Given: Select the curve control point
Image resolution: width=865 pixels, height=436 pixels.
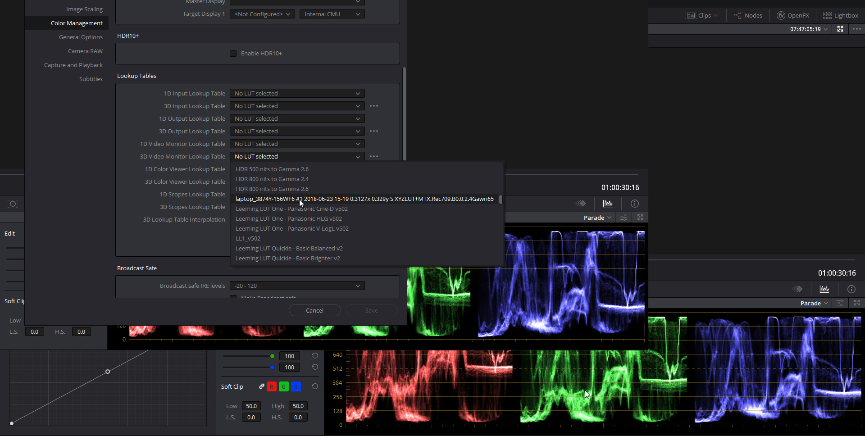Looking at the screenshot, I should pyautogui.click(x=108, y=372).
